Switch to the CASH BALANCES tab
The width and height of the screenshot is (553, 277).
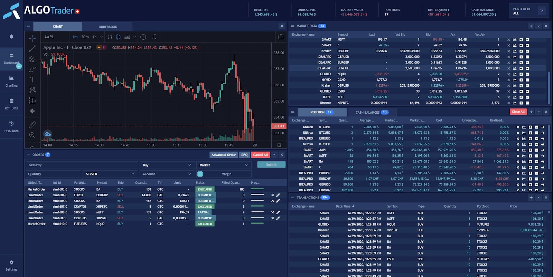point(372,112)
